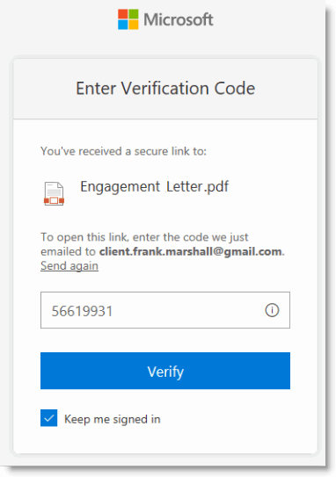Screen dimensions: 336x477
Task: Click the Microsoft wordmark text
Action: click(x=179, y=20)
